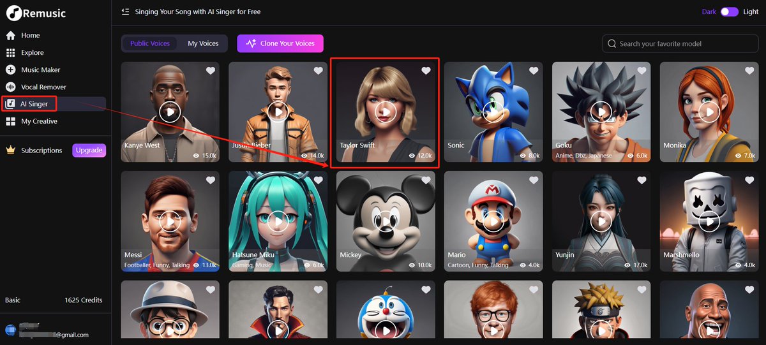Switch to the My Voices tab

coord(203,43)
